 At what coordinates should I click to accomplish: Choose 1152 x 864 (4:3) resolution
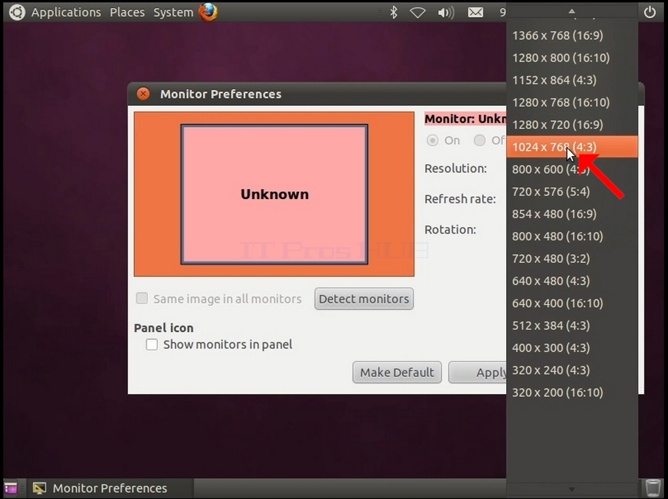pyautogui.click(x=572, y=80)
